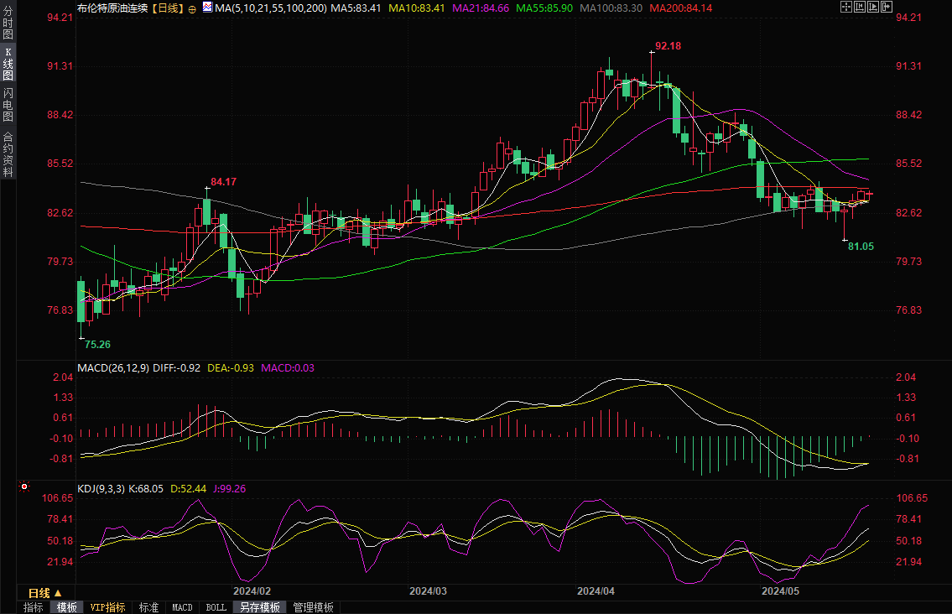This screenshot has width=952, height=614.
Task: Click the MA indicator chart icon
Action: 207,8
